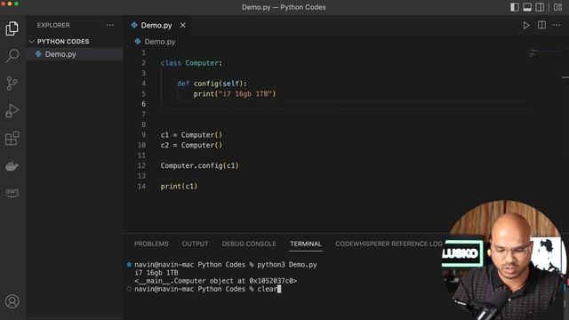569x320 pixels.
Task: Click the text "Computer.config(c1)"
Action: point(199,166)
